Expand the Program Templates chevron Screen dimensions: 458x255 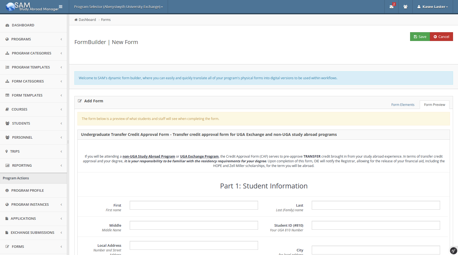coord(61,67)
